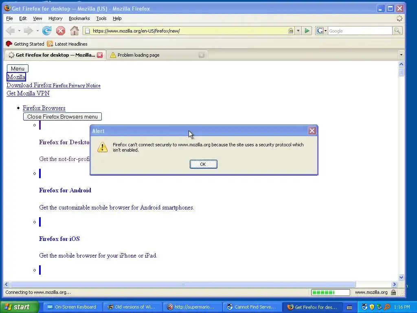This screenshot has width=417, height=313.
Task: Open the Edit menu
Action: [23, 18]
